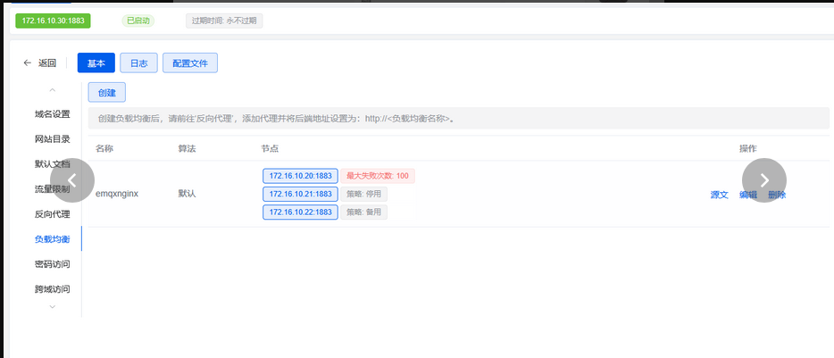Go to the next image with right arrow

[x=763, y=180]
